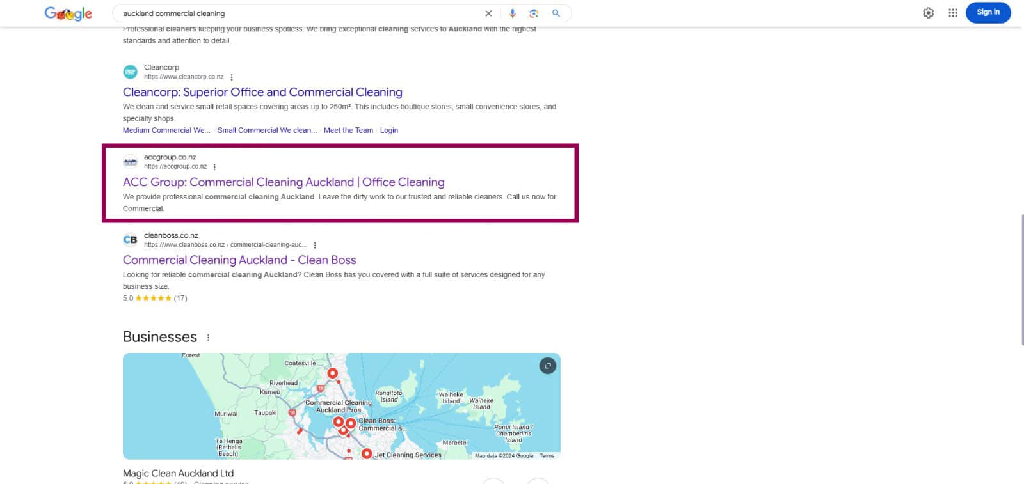Click the 'Cleancorp' site name text
The height and width of the screenshot is (484, 1024).
(x=161, y=67)
